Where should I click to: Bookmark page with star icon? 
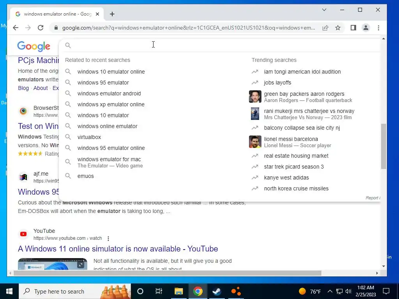click(338, 28)
